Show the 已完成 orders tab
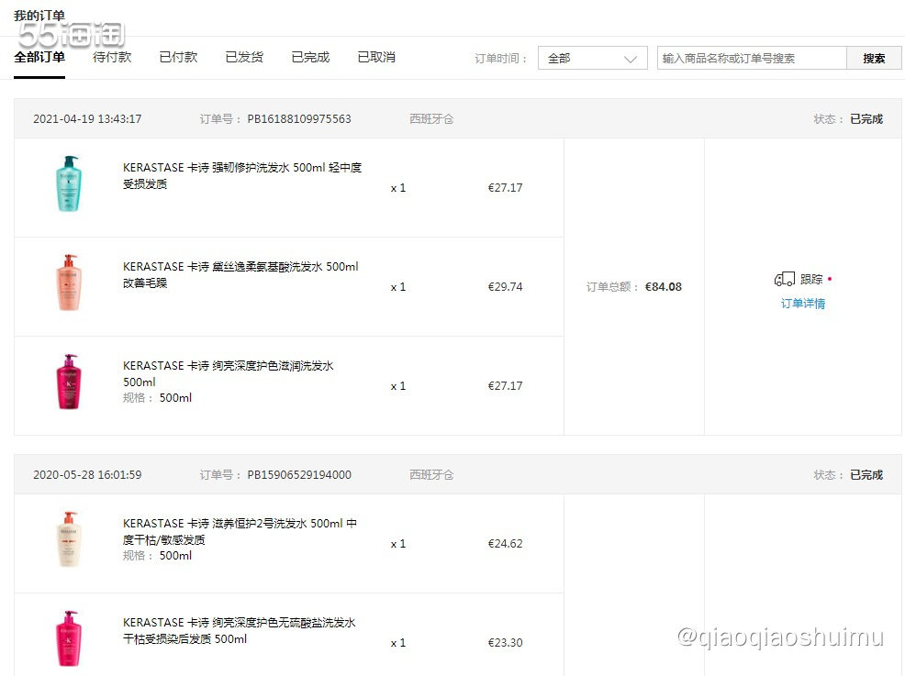 click(x=310, y=57)
